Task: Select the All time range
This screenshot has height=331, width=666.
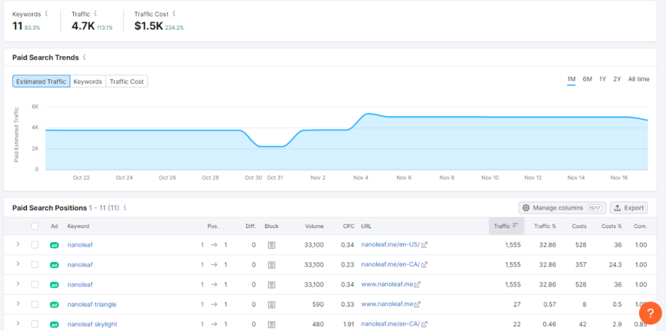Action: coord(638,79)
